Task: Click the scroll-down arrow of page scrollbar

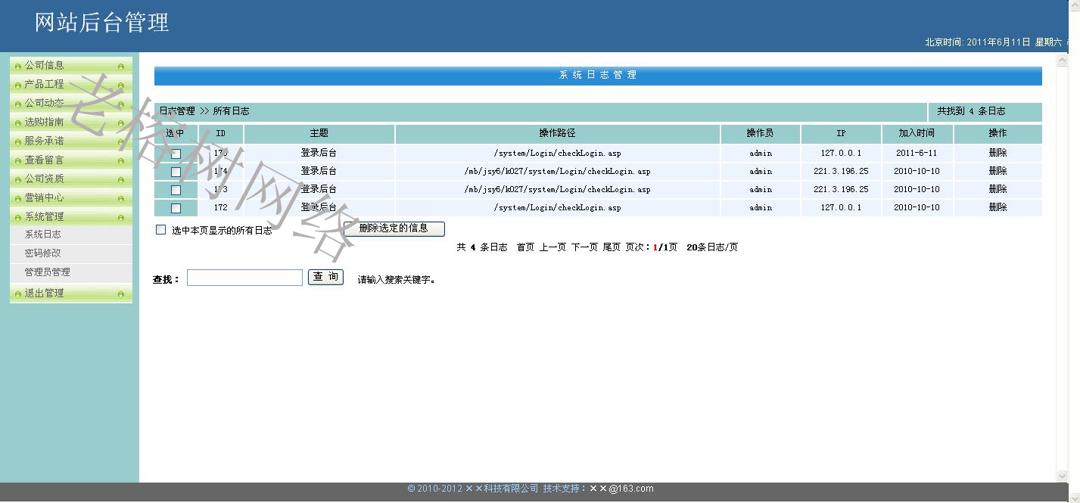Action: (x=1061, y=476)
